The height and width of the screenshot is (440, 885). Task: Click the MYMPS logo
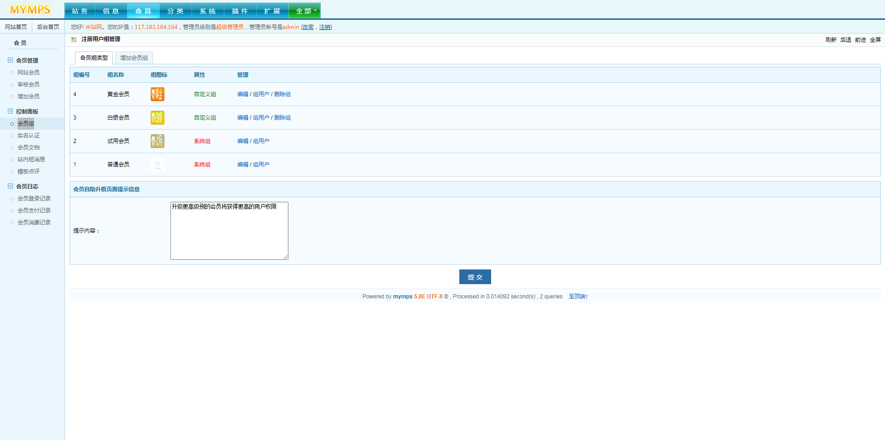30,10
